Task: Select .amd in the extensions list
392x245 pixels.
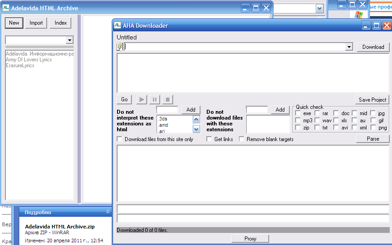Action: click(163, 125)
